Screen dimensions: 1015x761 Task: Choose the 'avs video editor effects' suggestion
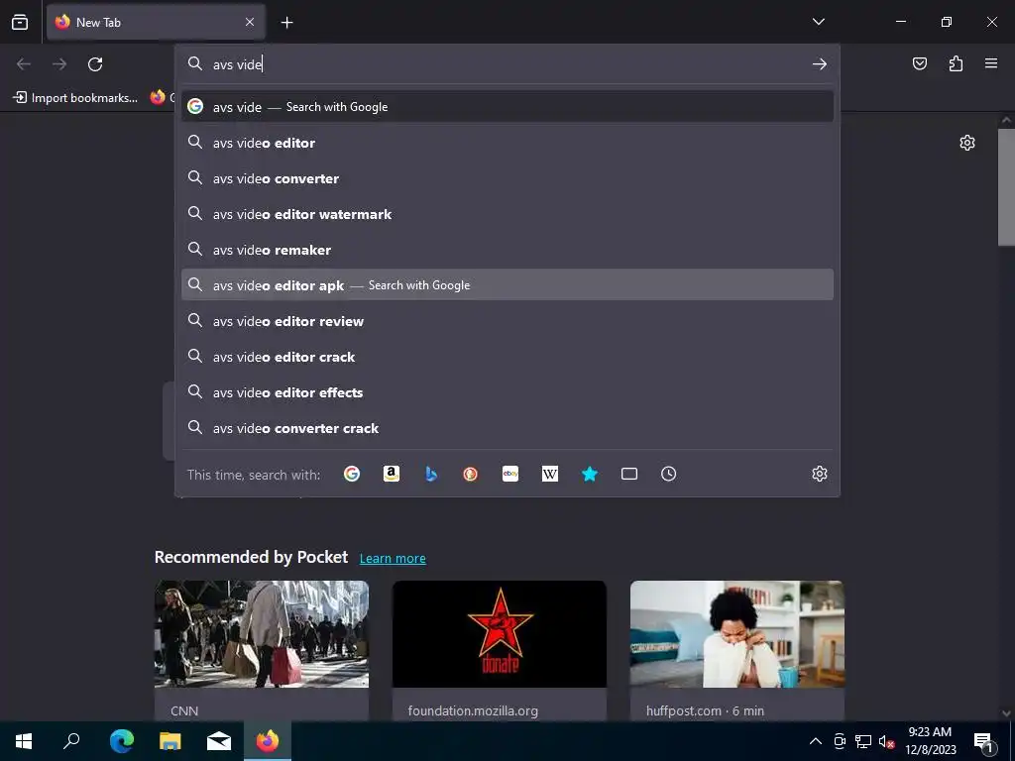point(507,392)
